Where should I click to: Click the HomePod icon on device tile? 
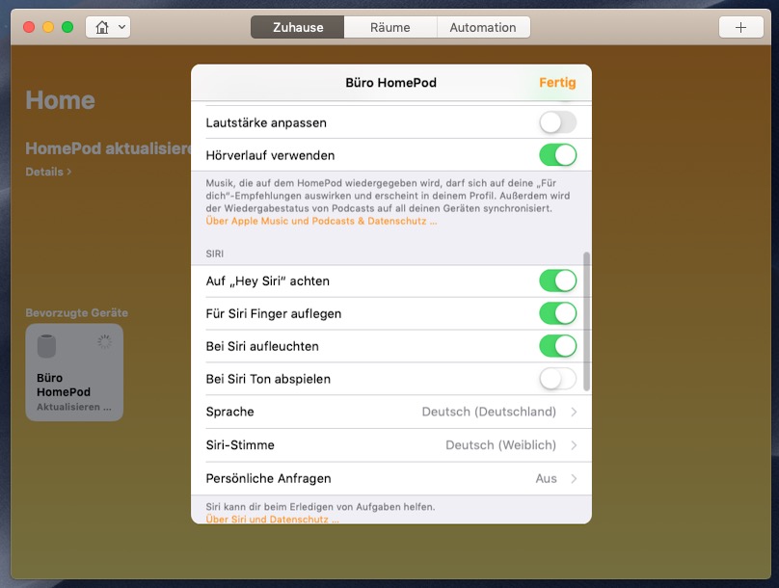[x=47, y=346]
